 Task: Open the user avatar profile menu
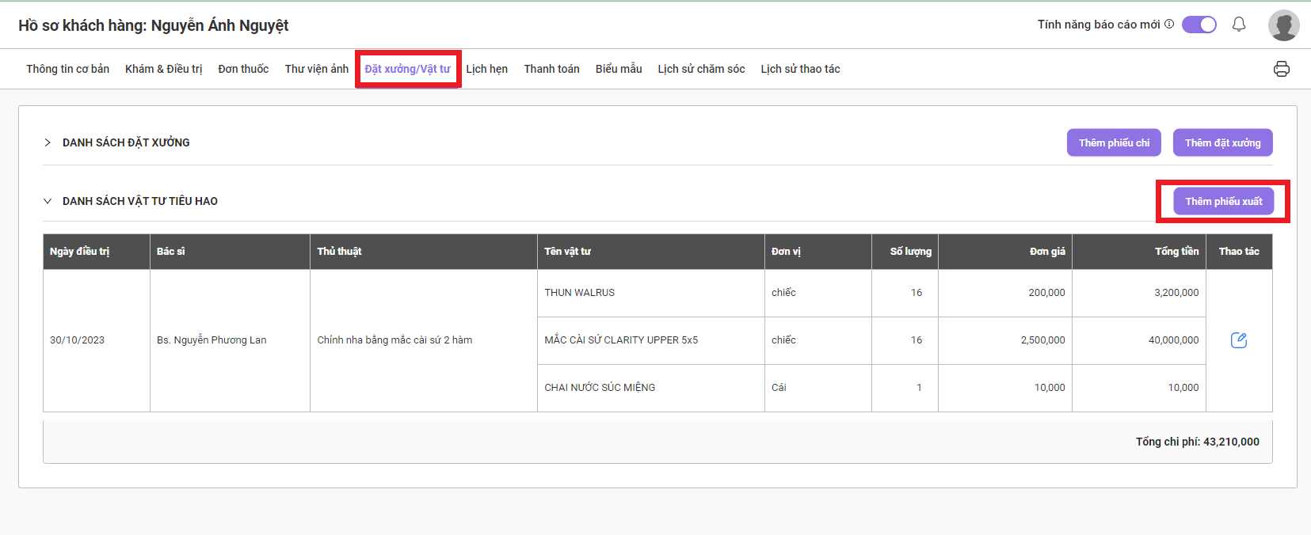click(x=1283, y=25)
